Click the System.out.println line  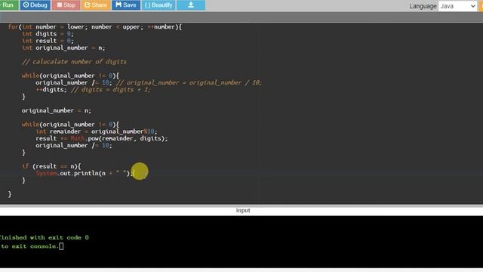tap(85, 173)
